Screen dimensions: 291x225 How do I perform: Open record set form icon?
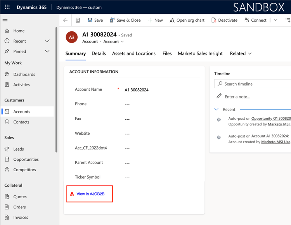click(x=78, y=20)
